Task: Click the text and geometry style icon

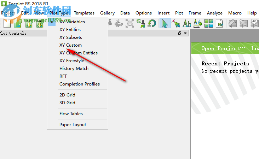Action: [197, 23]
